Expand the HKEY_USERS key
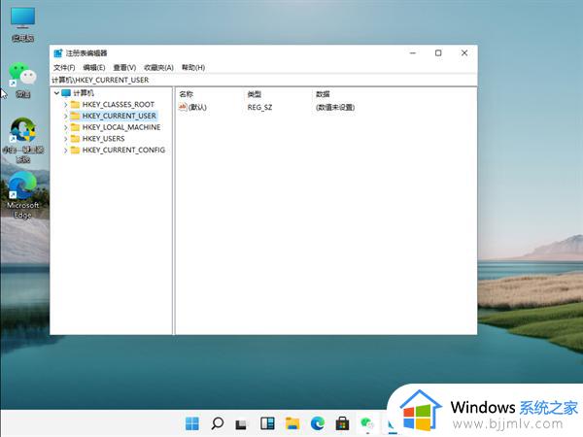The image size is (583, 437). [x=65, y=139]
